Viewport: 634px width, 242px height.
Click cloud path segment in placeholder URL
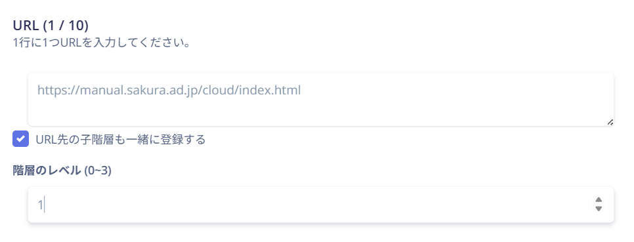coord(219,90)
